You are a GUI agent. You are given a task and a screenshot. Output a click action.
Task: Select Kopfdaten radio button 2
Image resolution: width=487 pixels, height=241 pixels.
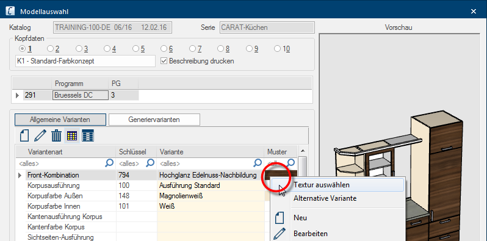[49, 49]
